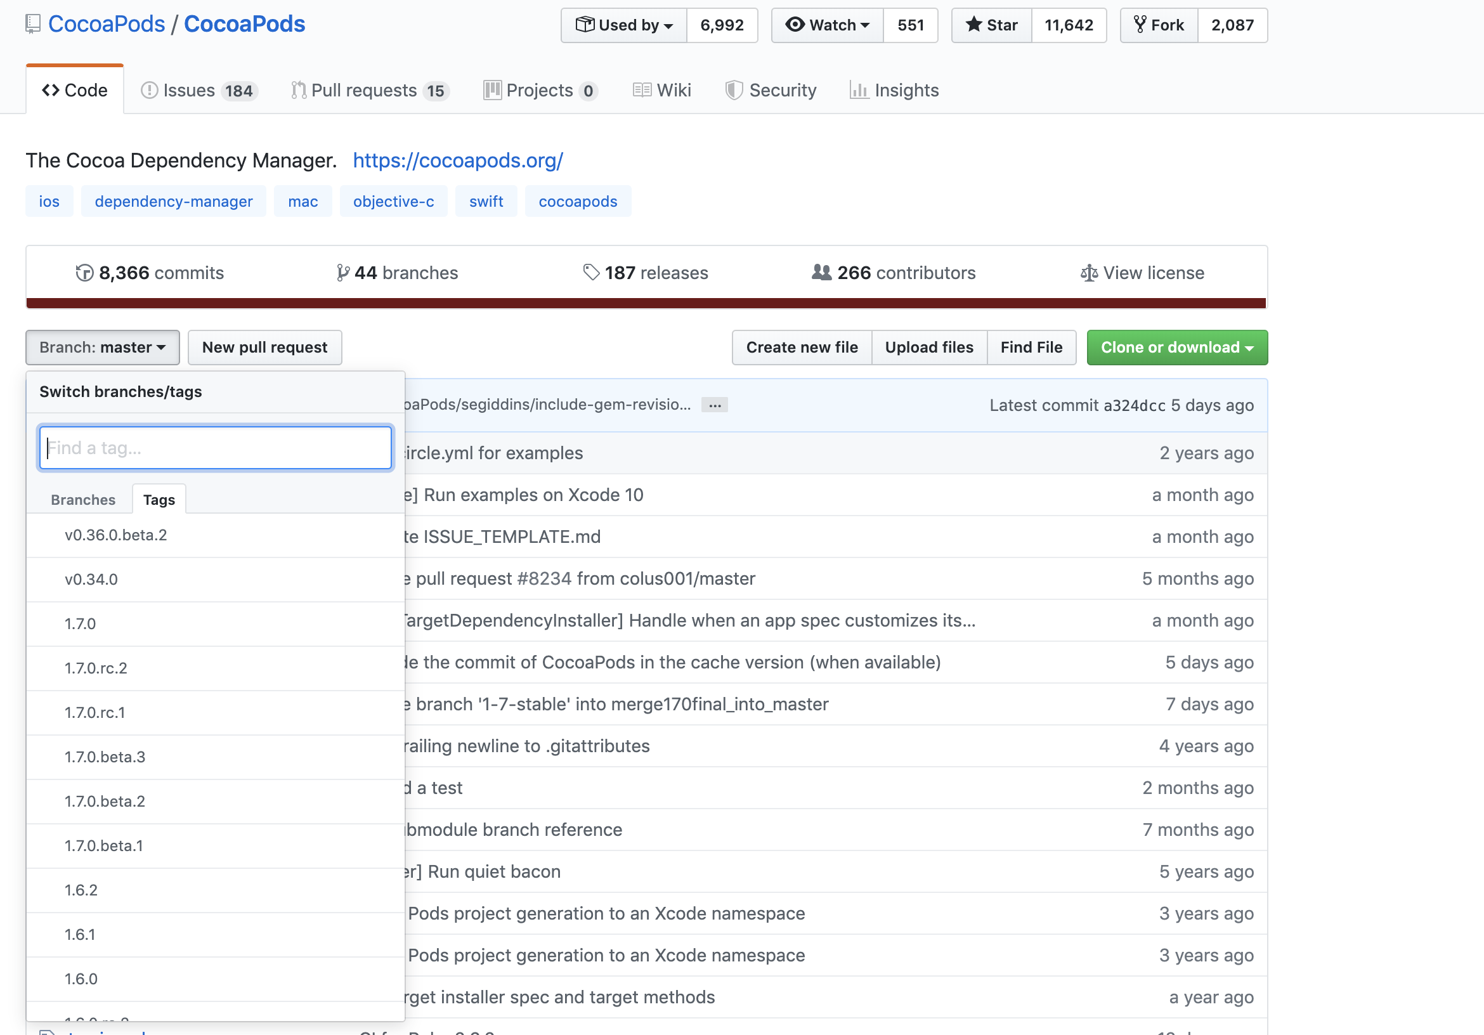
Task: Open the Clone or download dropdown
Action: [1176, 347]
